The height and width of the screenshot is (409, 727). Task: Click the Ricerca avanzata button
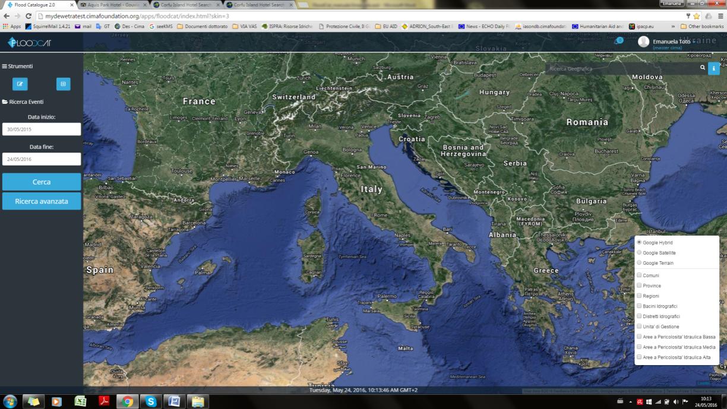[x=42, y=201]
